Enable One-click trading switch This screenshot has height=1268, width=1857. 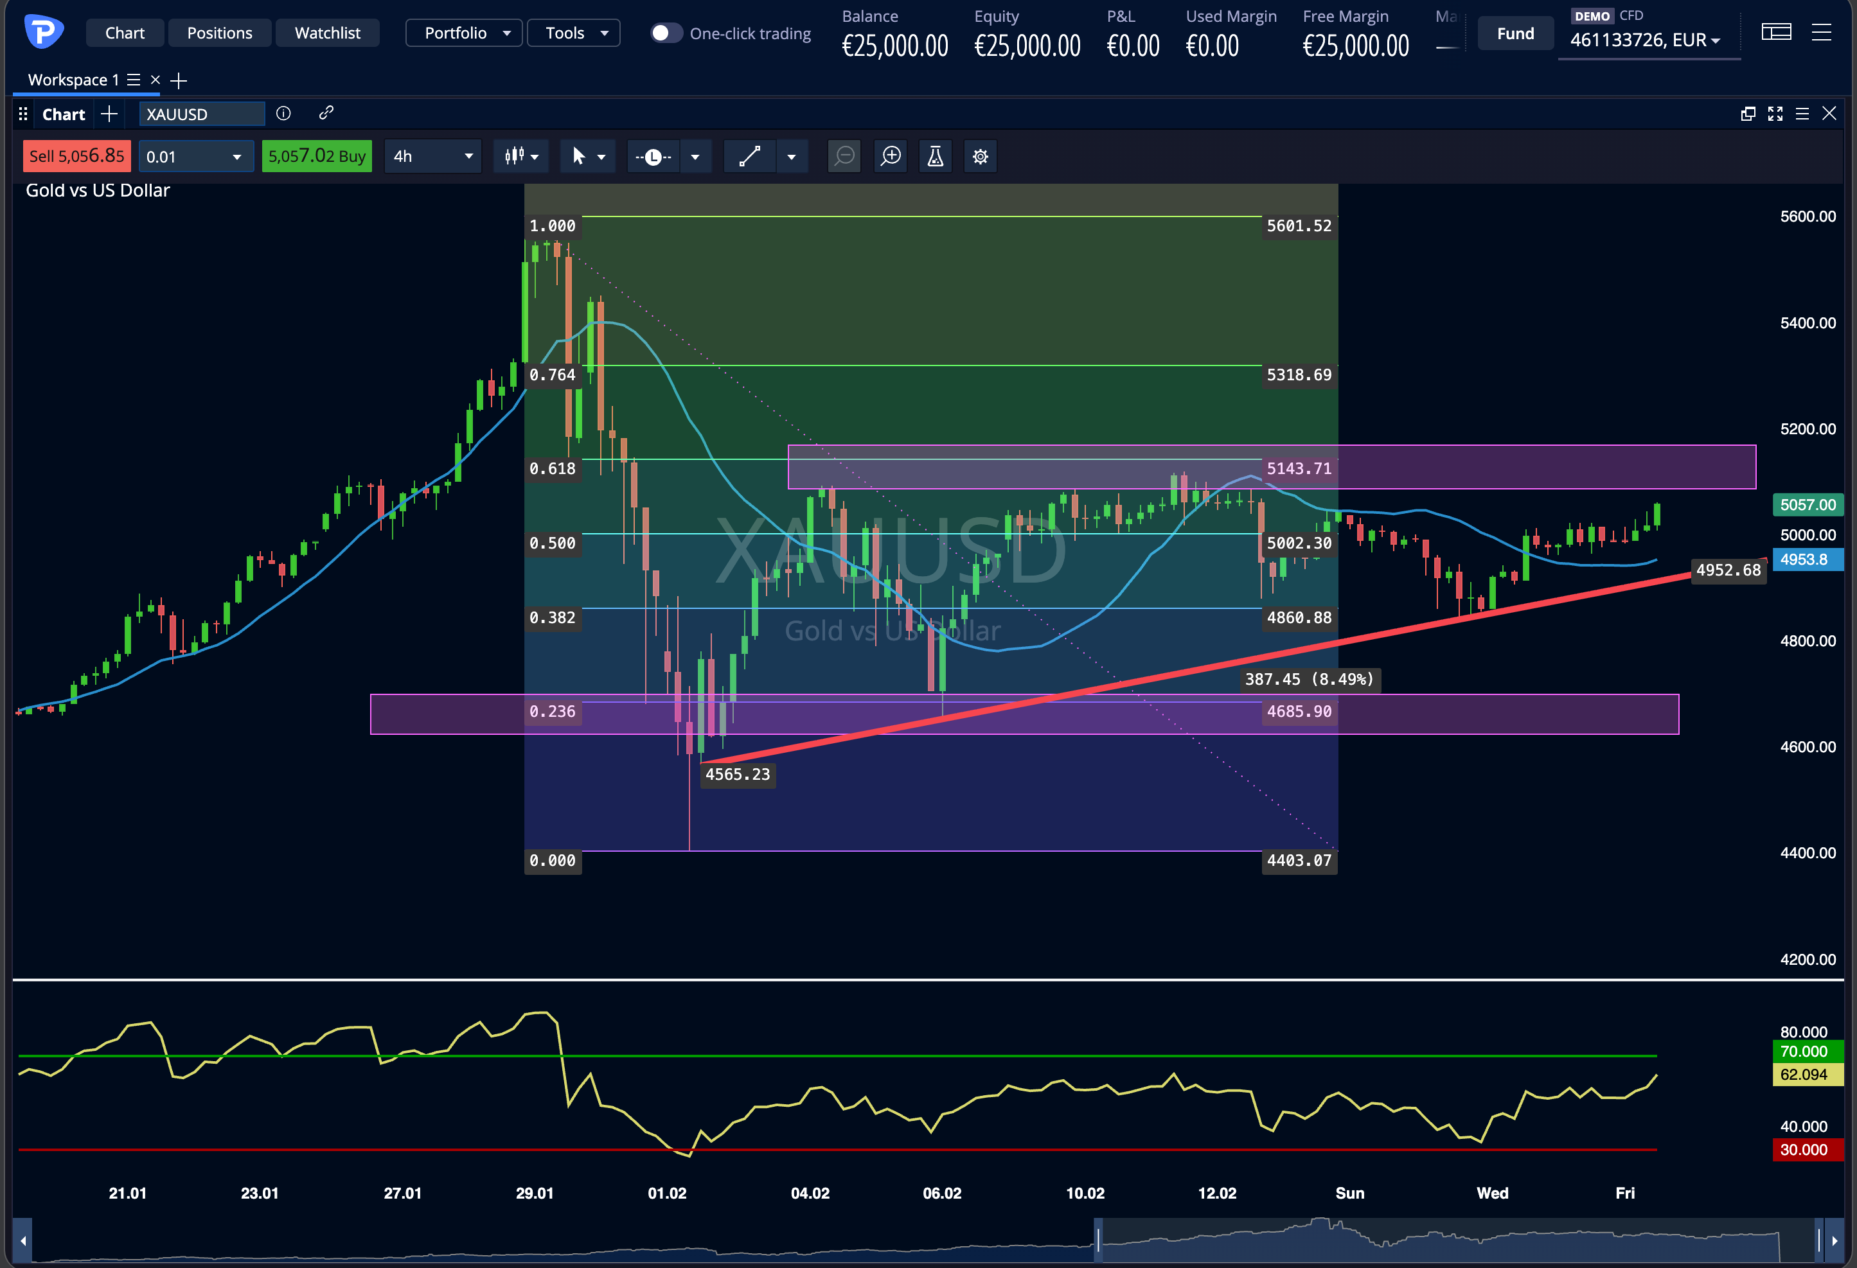click(666, 33)
